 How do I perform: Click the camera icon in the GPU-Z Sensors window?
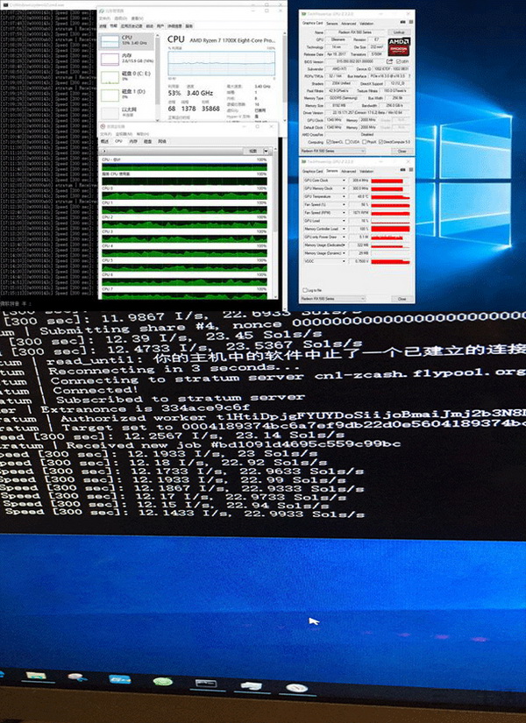coord(402,170)
